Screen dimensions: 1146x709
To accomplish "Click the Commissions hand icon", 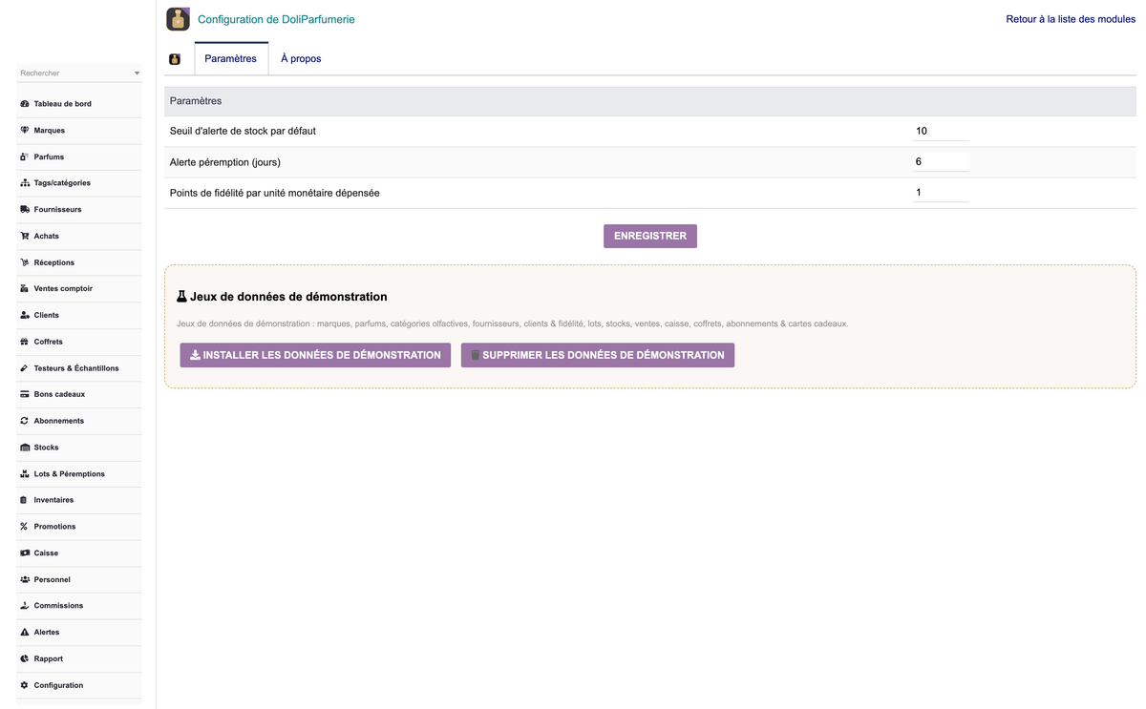I will [25, 606].
